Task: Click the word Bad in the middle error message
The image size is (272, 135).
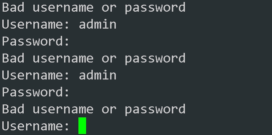Action: (x=13, y=58)
